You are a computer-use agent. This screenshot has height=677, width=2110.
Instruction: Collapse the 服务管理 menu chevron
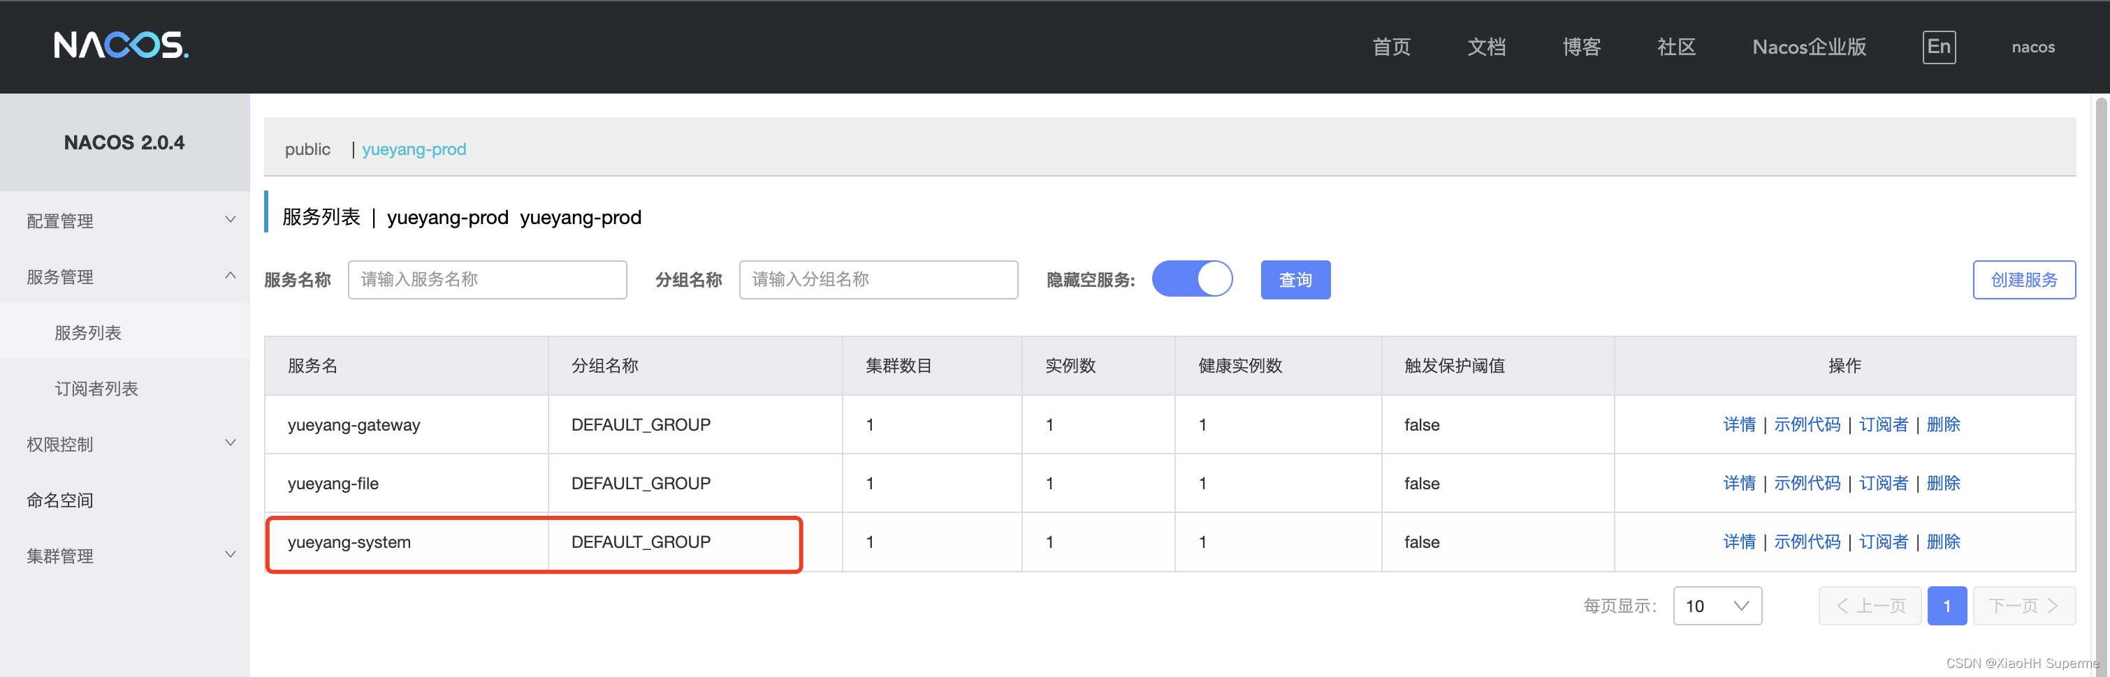[x=230, y=276]
